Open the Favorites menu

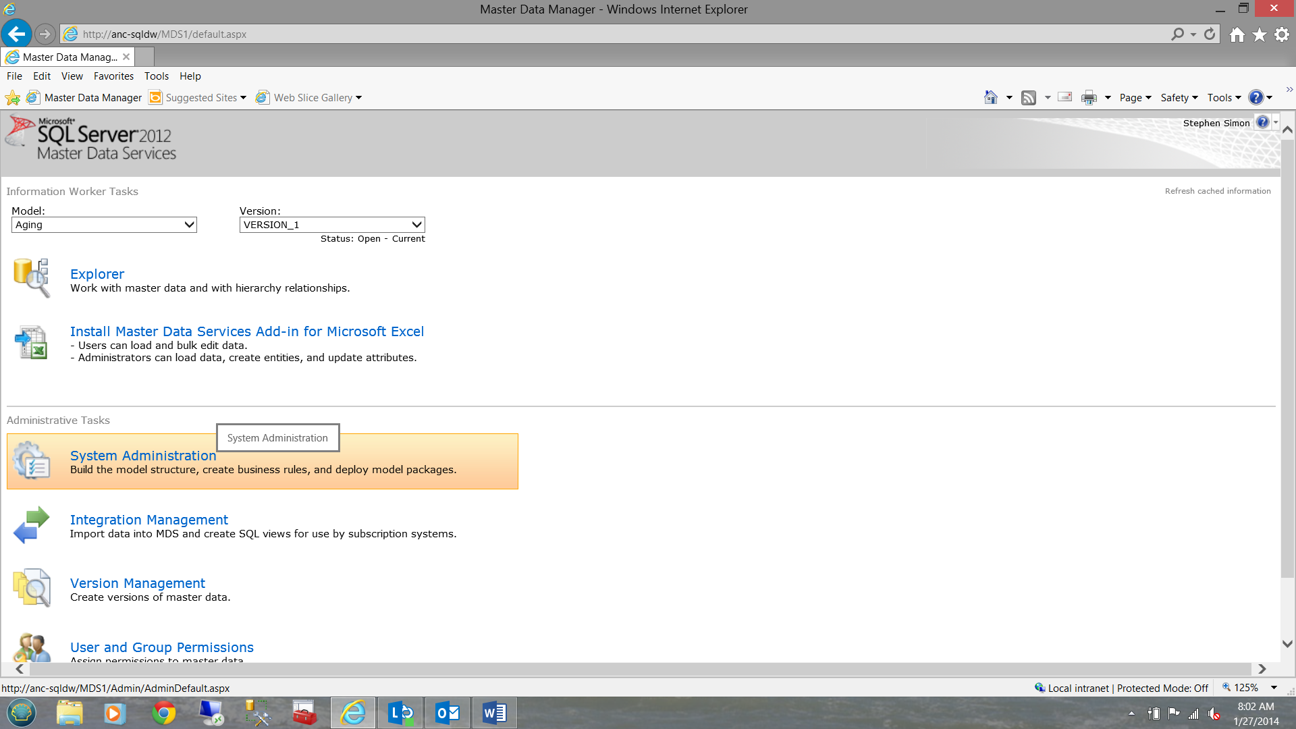pyautogui.click(x=113, y=76)
